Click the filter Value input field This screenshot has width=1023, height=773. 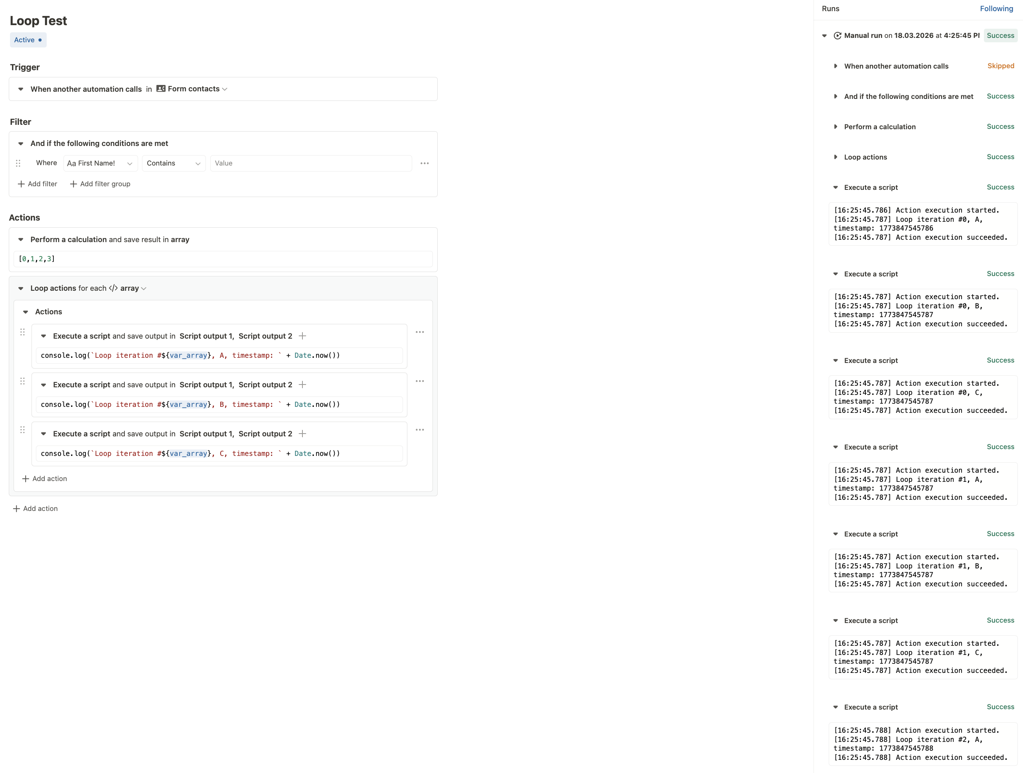(310, 163)
